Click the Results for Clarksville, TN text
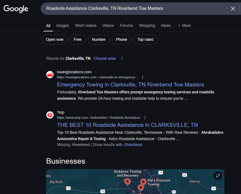Viewport: 241px width, 194px height. click(x=68, y=59)
